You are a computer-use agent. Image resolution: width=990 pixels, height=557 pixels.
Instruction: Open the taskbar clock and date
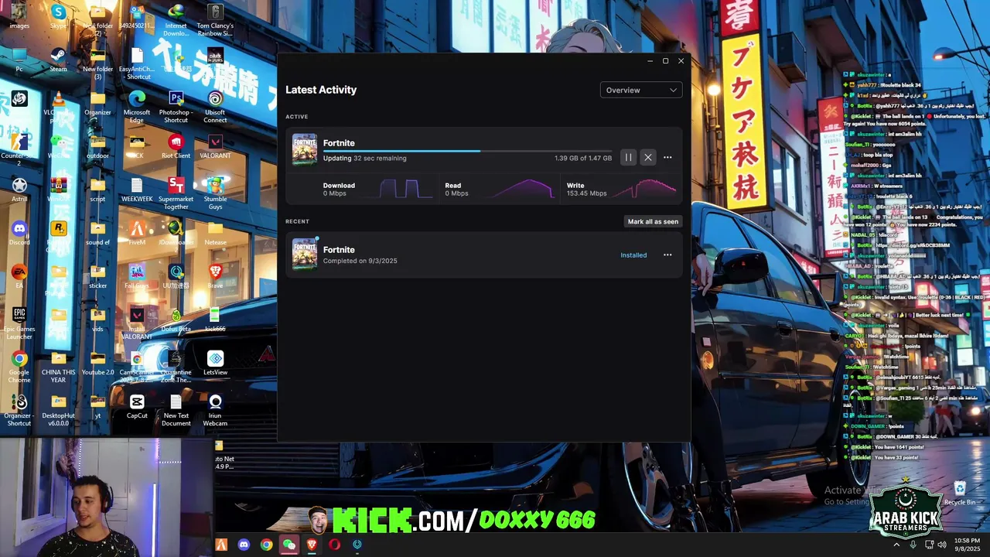pyautogui.click(x=967, y=545)
